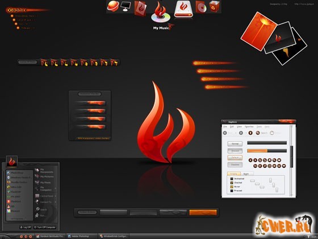Toggle the Pressed checkbox
Viewport: 318px width, 239px height.
(x=232, y=191)
